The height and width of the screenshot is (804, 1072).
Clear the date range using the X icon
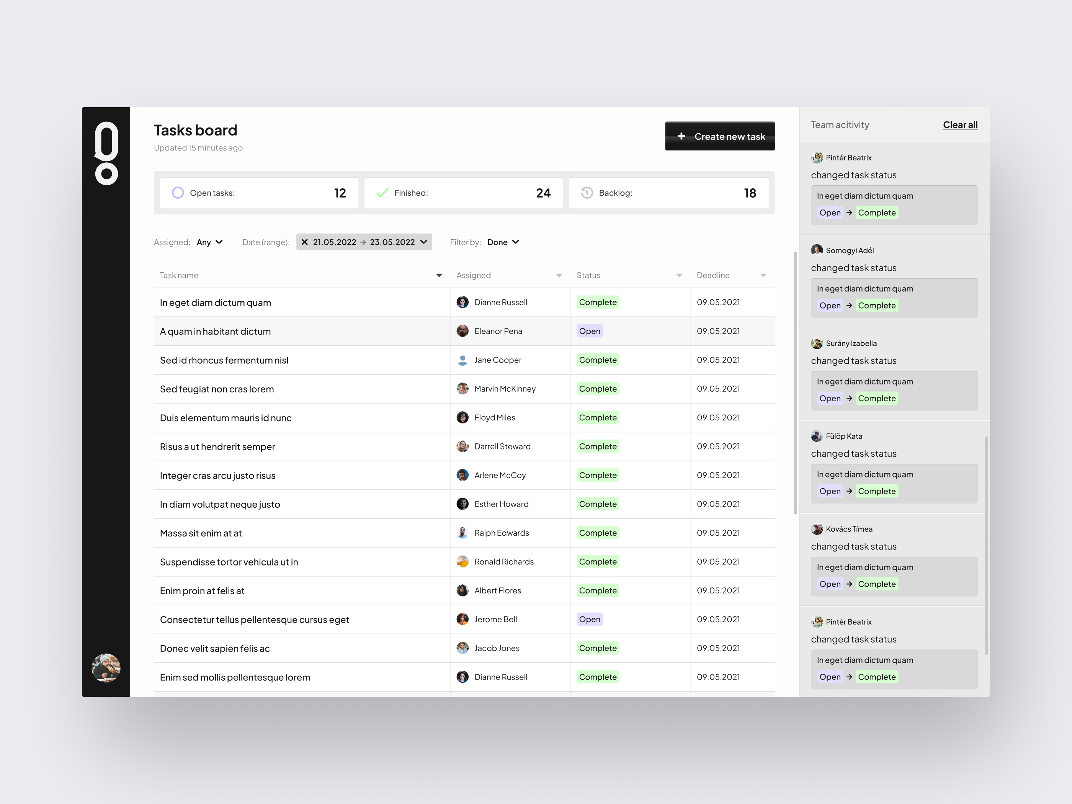(x=304, y=242)
